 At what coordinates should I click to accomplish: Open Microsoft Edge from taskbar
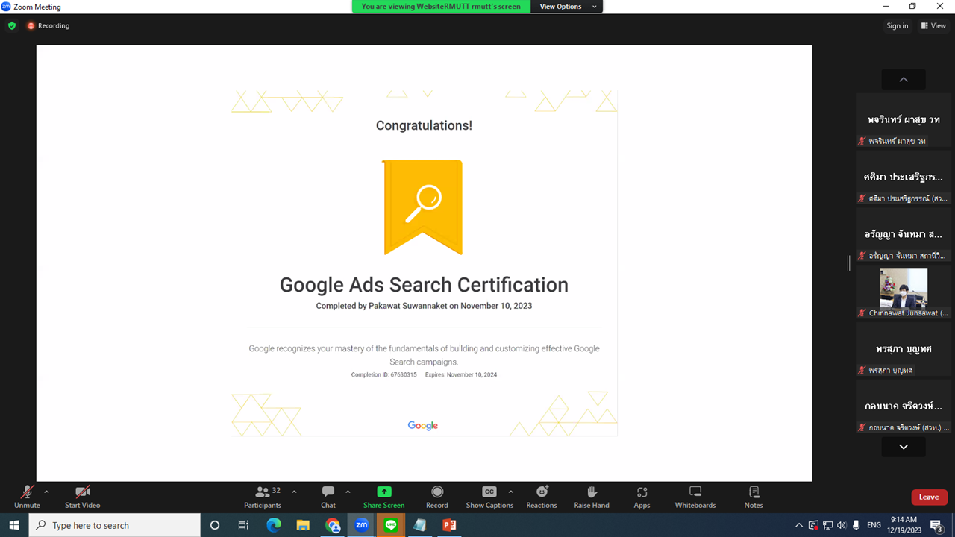273,525
